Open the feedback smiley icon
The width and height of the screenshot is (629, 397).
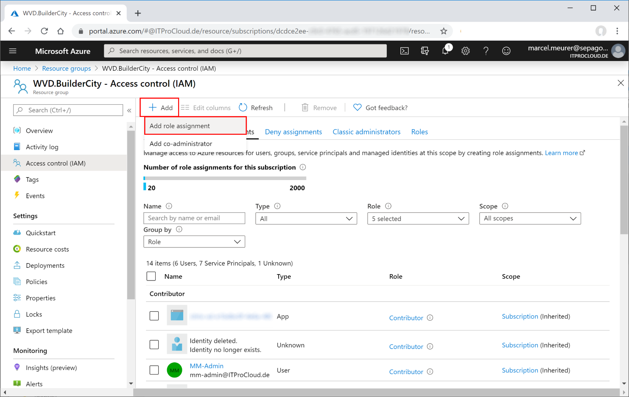click(506, 51)
